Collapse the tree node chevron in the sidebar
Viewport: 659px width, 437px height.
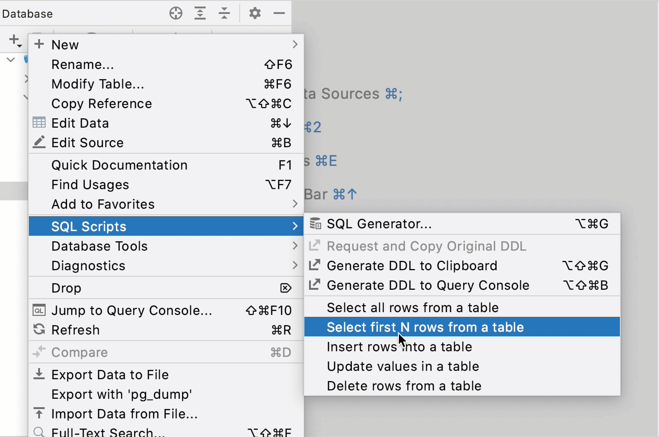click(x=11, y=59)
